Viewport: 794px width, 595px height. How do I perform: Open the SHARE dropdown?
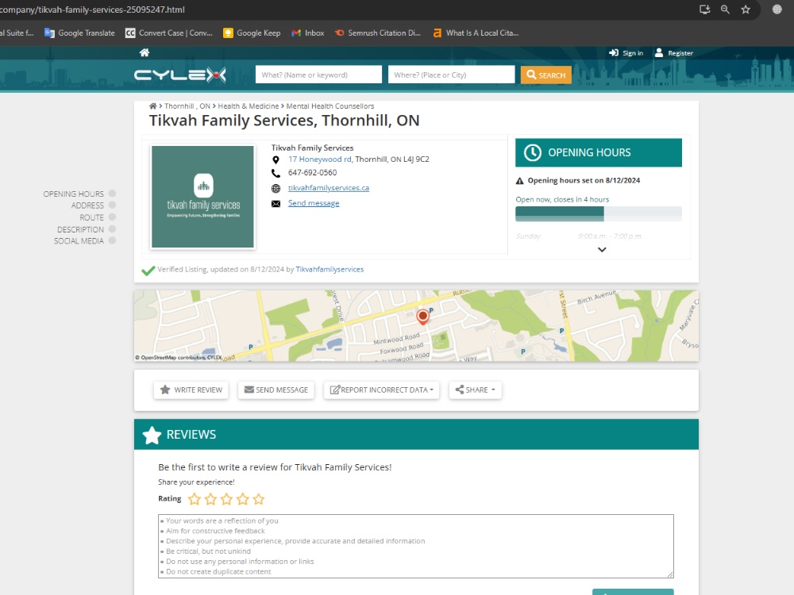tap(475, 390)
